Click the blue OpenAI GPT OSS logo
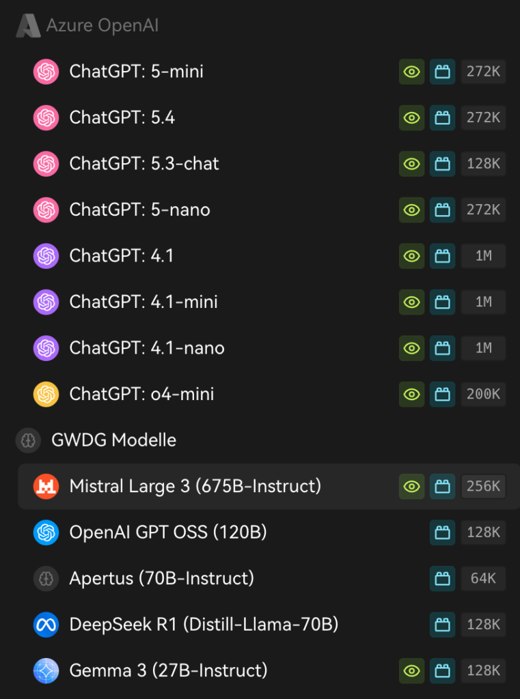Viewport: 520px width, 699px height. 46,532
